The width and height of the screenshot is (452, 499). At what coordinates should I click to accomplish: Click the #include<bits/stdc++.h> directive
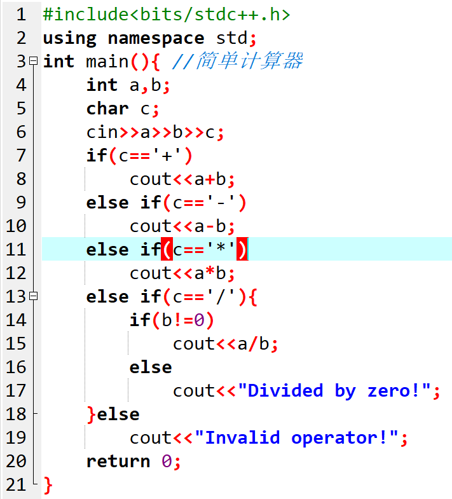pyautogui.click(x=166, y=15)
